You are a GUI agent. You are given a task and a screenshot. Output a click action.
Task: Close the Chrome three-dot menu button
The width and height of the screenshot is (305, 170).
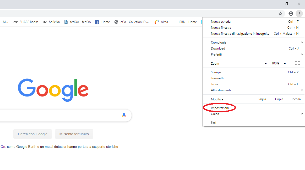click(299, 14)
